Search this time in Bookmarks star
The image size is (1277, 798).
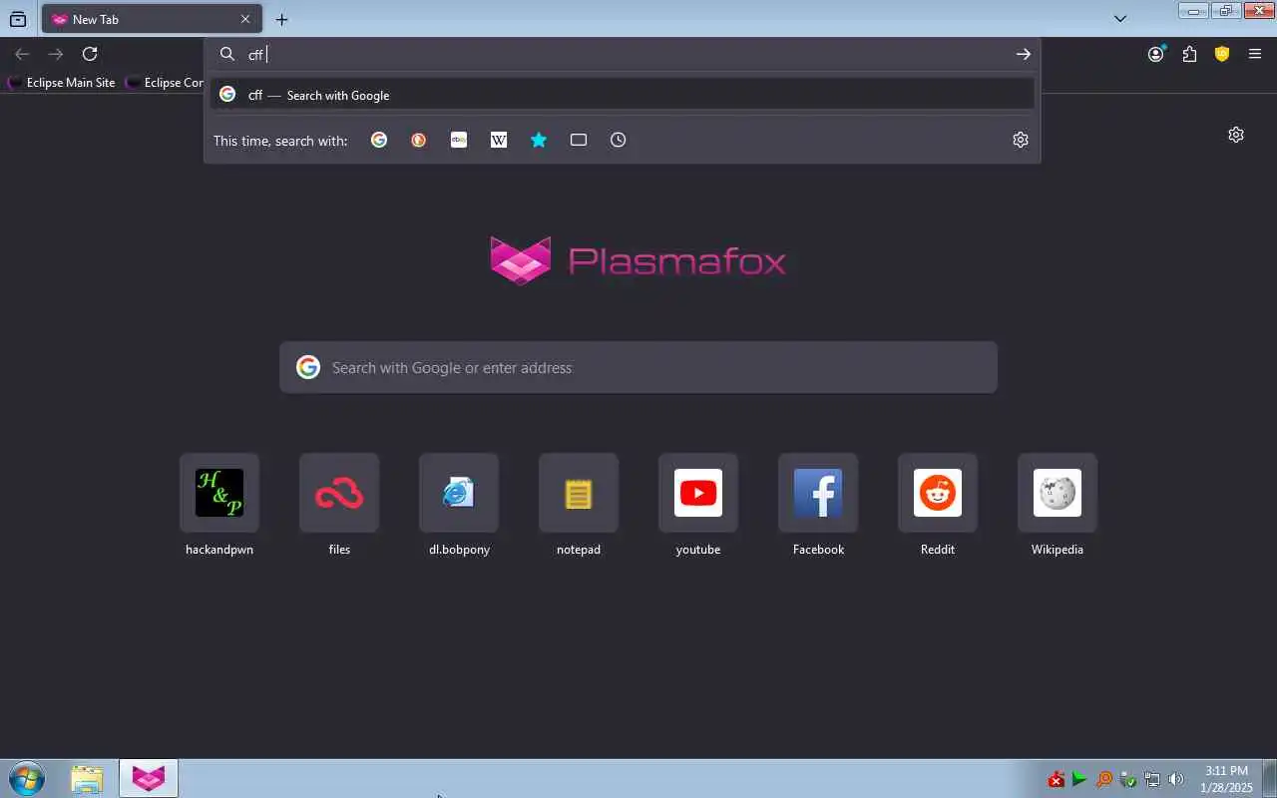(539, 140)
